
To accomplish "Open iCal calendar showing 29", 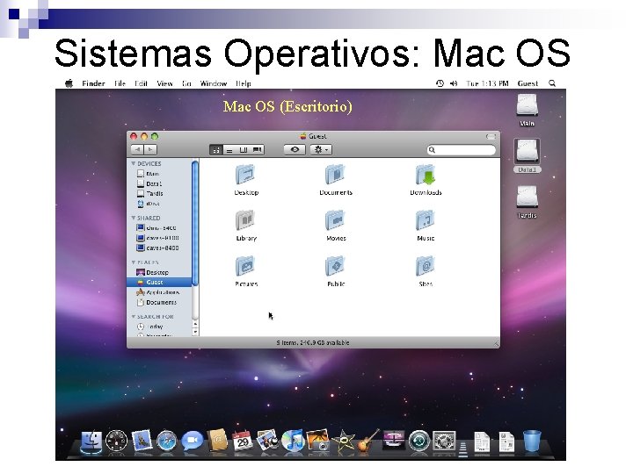I will pyautogui.click(x=243, y=440).
